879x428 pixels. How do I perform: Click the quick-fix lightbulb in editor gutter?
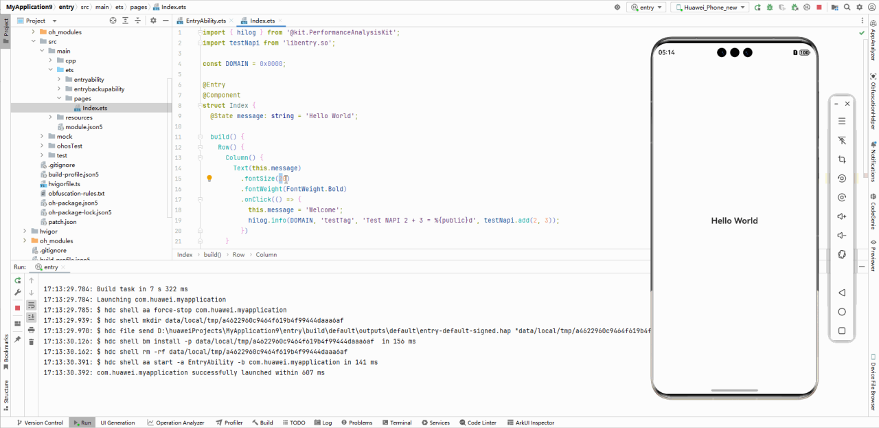[209, 179]
